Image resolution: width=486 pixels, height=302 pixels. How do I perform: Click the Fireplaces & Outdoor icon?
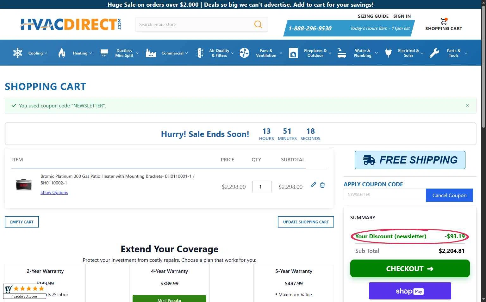pyautogui.click(x=293, y=53)
